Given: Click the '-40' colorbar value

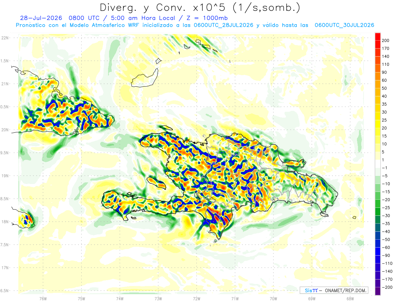Looking at the screenshot, I should point(386,231).
